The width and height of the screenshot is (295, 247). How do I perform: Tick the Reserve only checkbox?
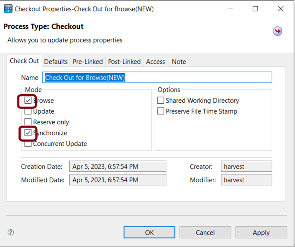[x=28, y=122]
